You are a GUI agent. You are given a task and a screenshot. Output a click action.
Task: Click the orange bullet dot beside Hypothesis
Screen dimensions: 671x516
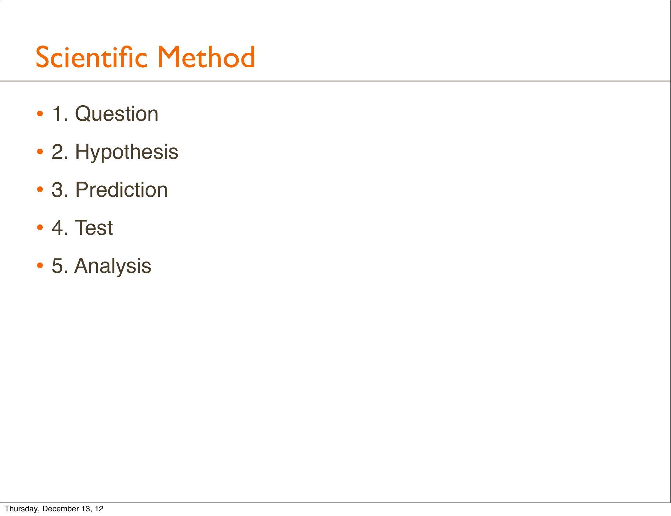point(40,152)
